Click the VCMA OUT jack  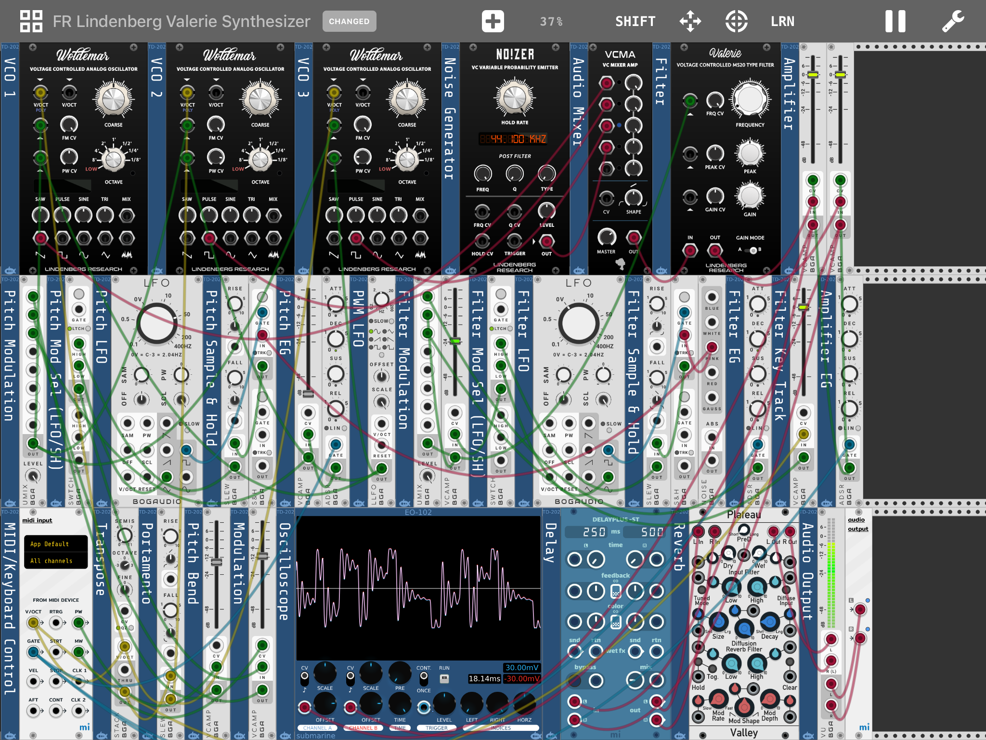[x=634, y=237]
